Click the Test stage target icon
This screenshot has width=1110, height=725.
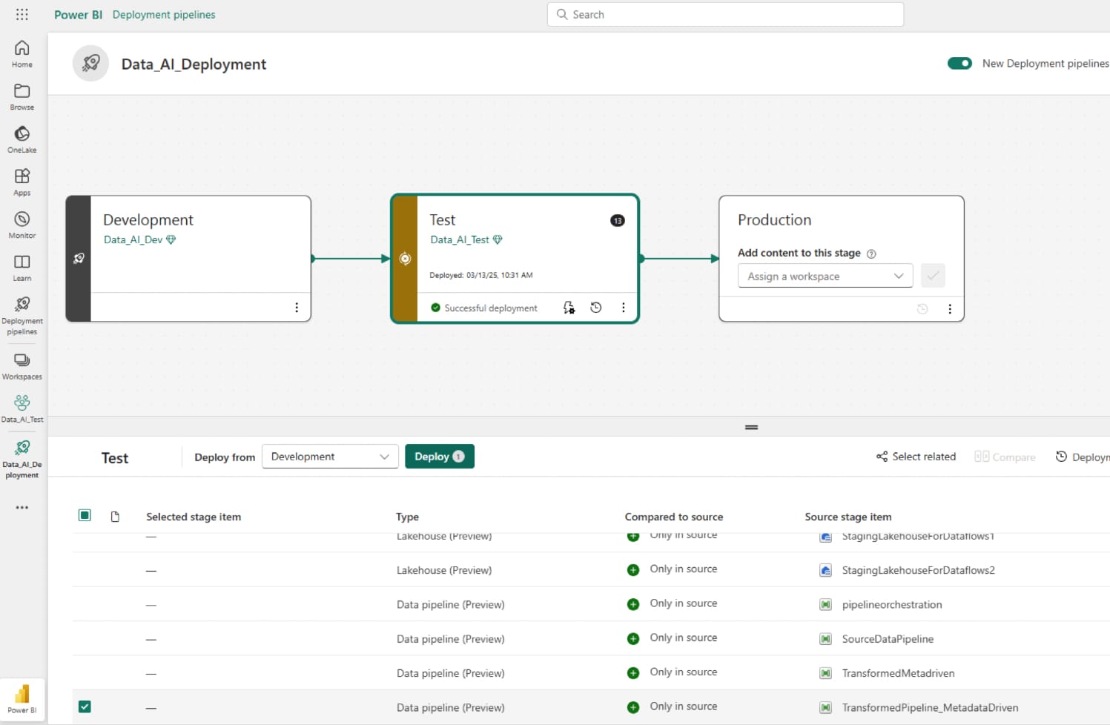(x=405, y=259)
